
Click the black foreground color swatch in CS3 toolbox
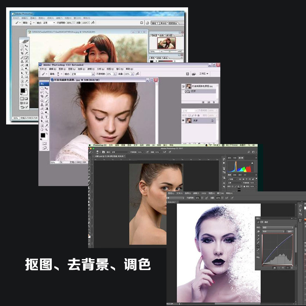pyautogui.click(x=43, y=135)
